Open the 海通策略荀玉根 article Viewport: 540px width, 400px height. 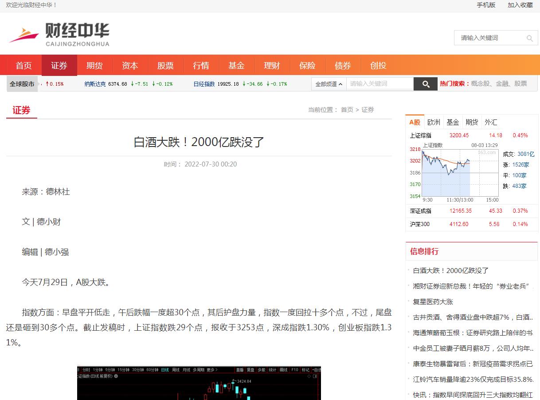click(x=473, y=333)
